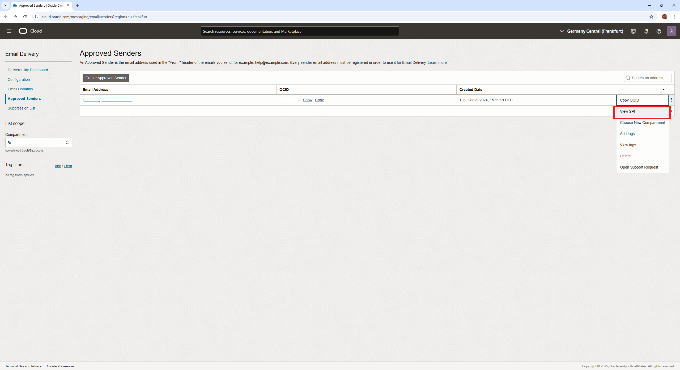Viewport: 680px width, 370px height.
Task: Click the magnifier icon in address search
Action: click(x=628, y=78)
